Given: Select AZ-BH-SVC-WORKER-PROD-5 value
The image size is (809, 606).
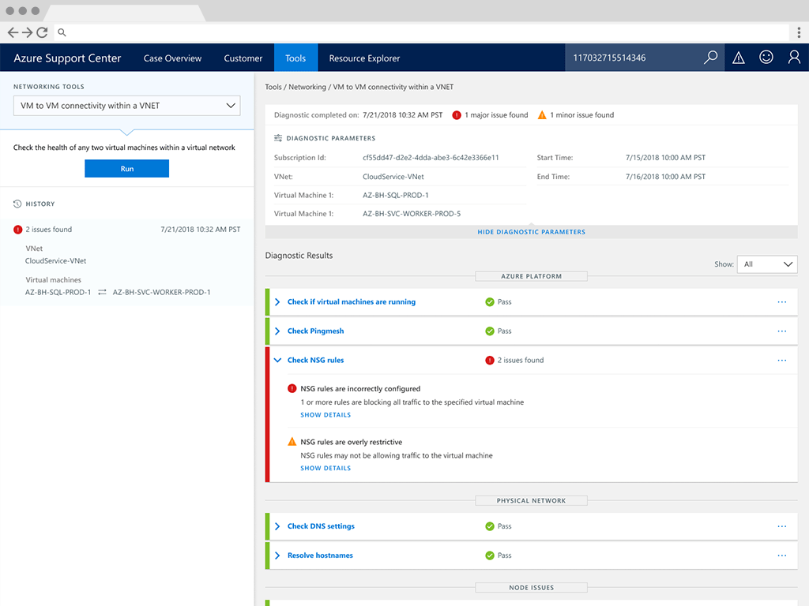Looking at the screenshot, I should point(412,214).
